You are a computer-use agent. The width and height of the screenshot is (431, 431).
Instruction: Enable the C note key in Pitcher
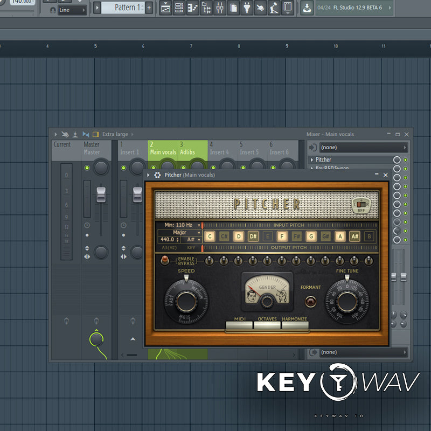click(x=210, y=237)
